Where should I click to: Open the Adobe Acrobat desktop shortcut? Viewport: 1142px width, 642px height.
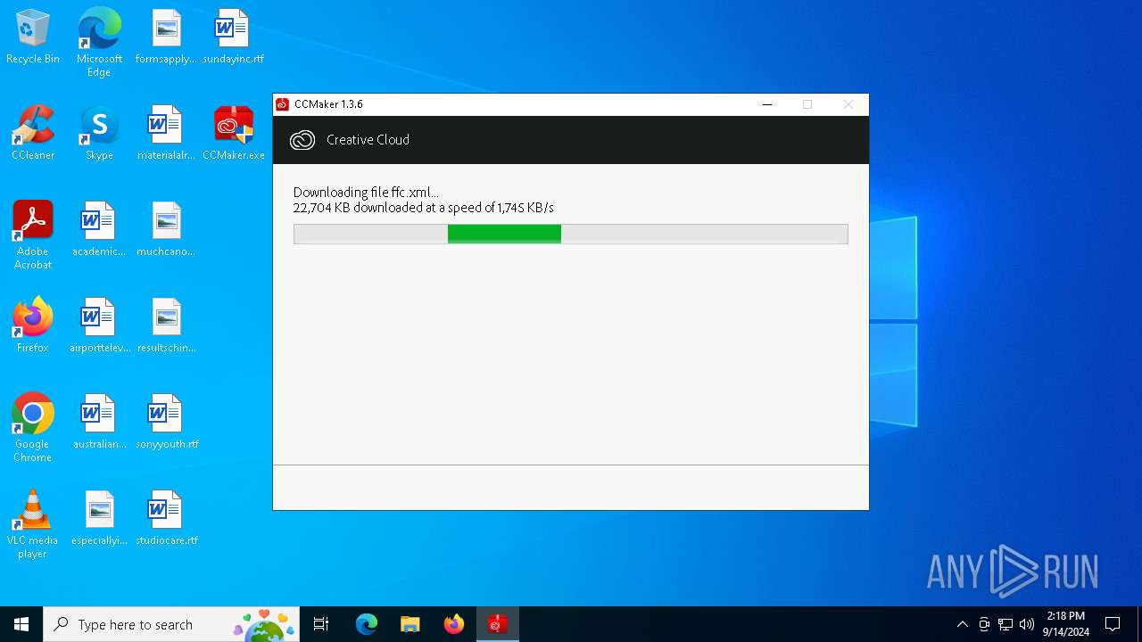[x=33, y=235]
